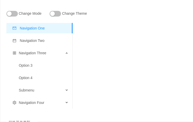Select the Navigation Two menu label

click(x=32, y=41)
